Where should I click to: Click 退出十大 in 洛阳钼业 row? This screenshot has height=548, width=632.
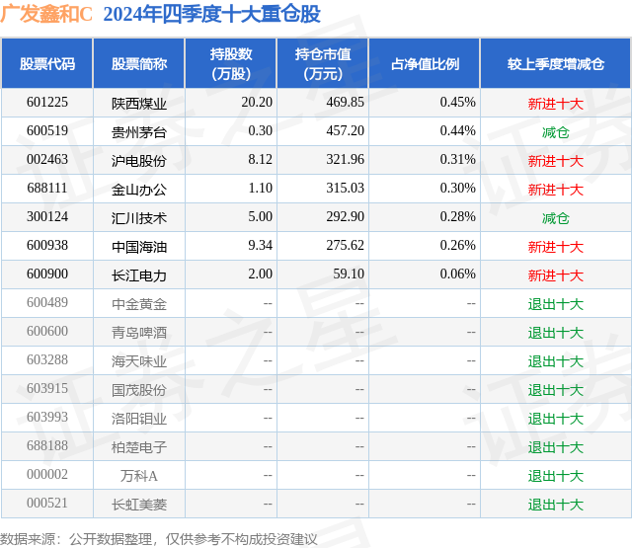point(556,419)
